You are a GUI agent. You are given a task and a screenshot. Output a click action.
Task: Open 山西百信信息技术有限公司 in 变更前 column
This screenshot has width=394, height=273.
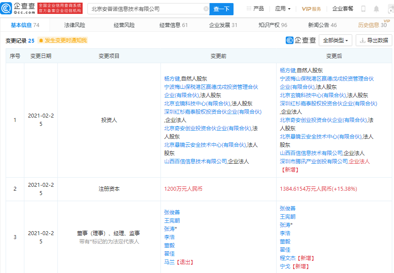196,161
